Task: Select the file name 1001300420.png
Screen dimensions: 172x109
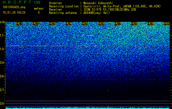Action: [14, 7]
